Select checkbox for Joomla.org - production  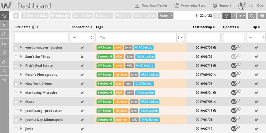click(x=16, y=111)
